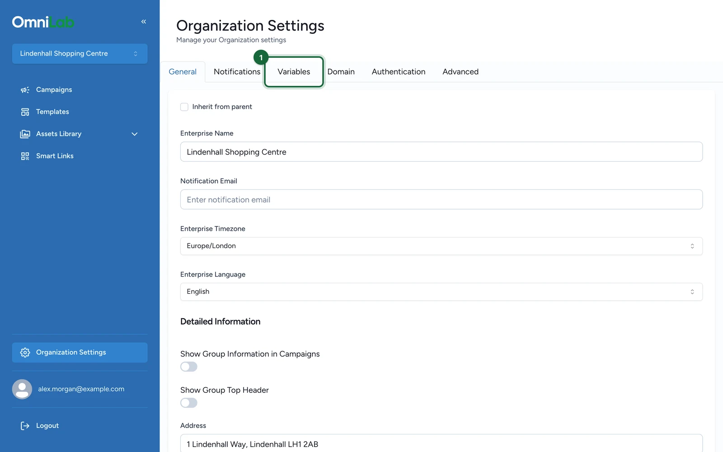Open the Authentication tab

click(x=399, y=72)
